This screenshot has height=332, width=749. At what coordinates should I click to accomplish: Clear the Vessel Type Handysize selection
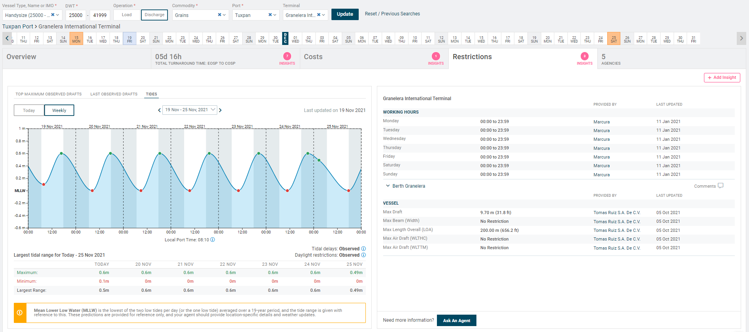[53, 15]
